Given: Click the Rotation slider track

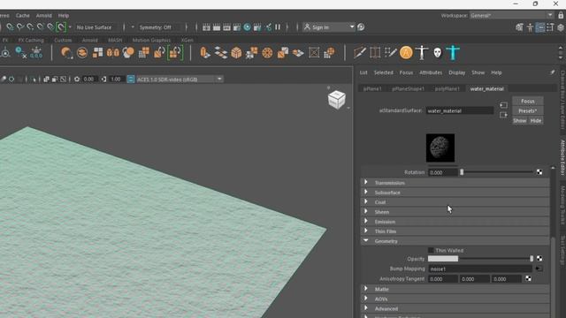Looking at the screenshot, I should click(497, 172).
